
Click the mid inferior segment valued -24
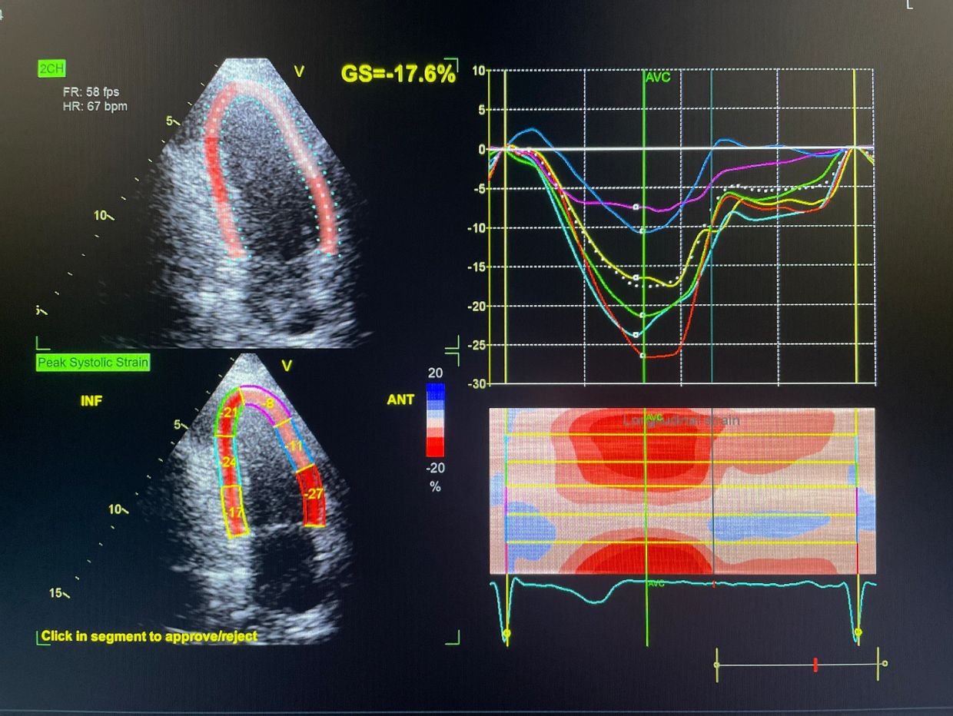click(x=227, y=462)
